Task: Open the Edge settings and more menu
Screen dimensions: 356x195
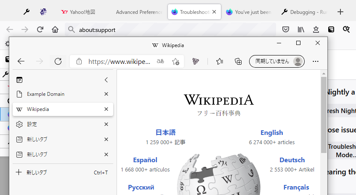Action: [315, 61]
